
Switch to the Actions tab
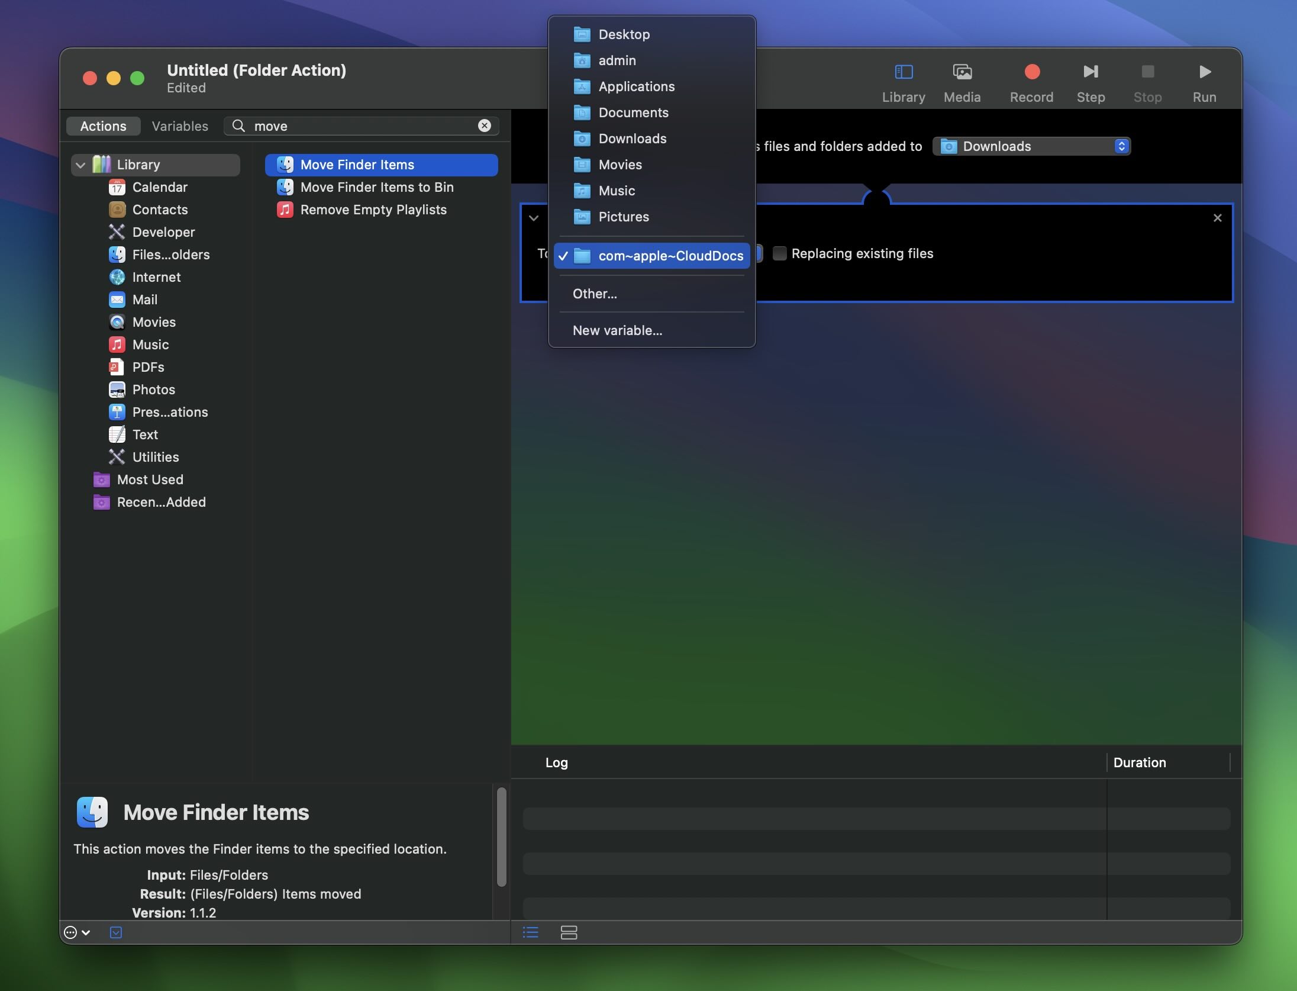[x=103, y=126]
